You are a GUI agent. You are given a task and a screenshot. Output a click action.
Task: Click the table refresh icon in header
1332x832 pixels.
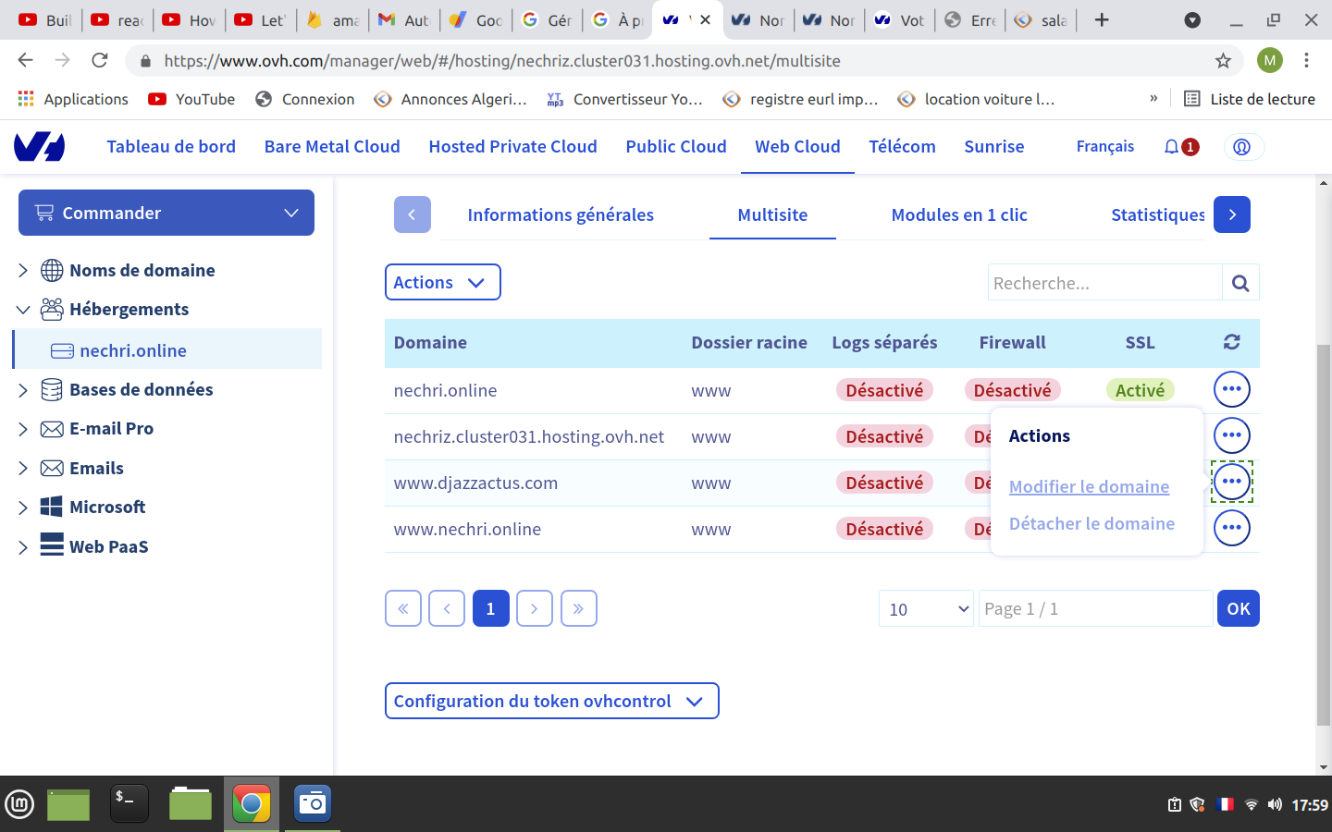pos(1231,342)
